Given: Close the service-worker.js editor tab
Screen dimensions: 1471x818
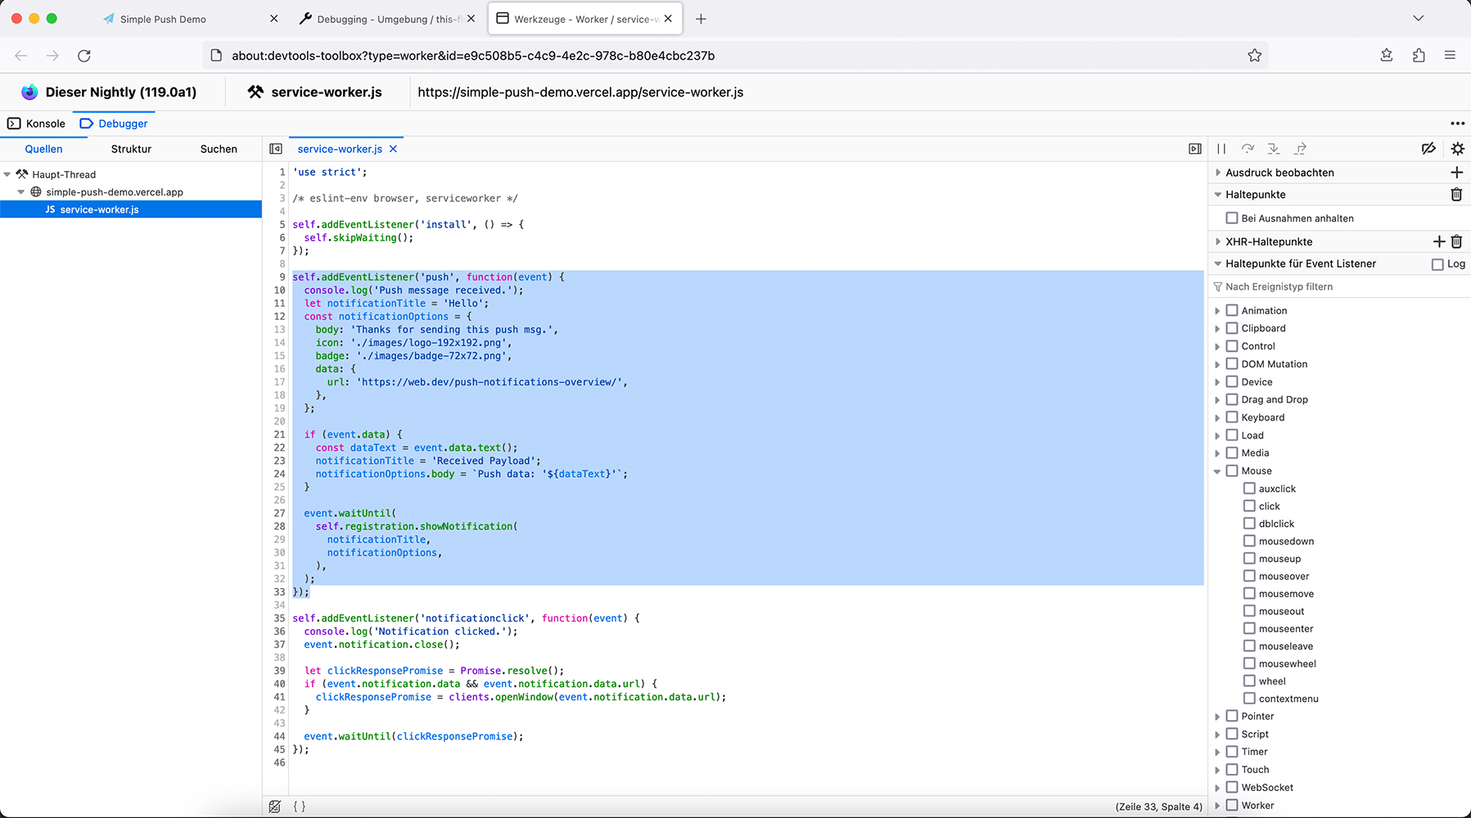Looking at the screenshot, I should (393, 149).
